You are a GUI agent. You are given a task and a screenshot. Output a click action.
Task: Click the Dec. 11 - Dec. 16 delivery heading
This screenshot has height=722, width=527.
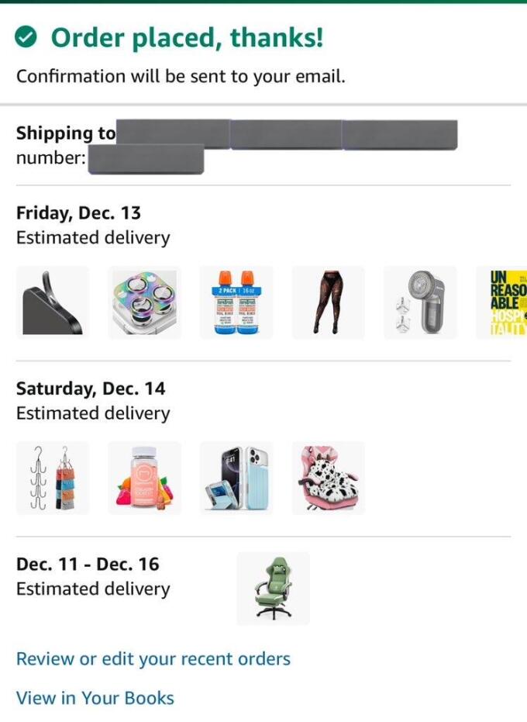tap(88, 564)
